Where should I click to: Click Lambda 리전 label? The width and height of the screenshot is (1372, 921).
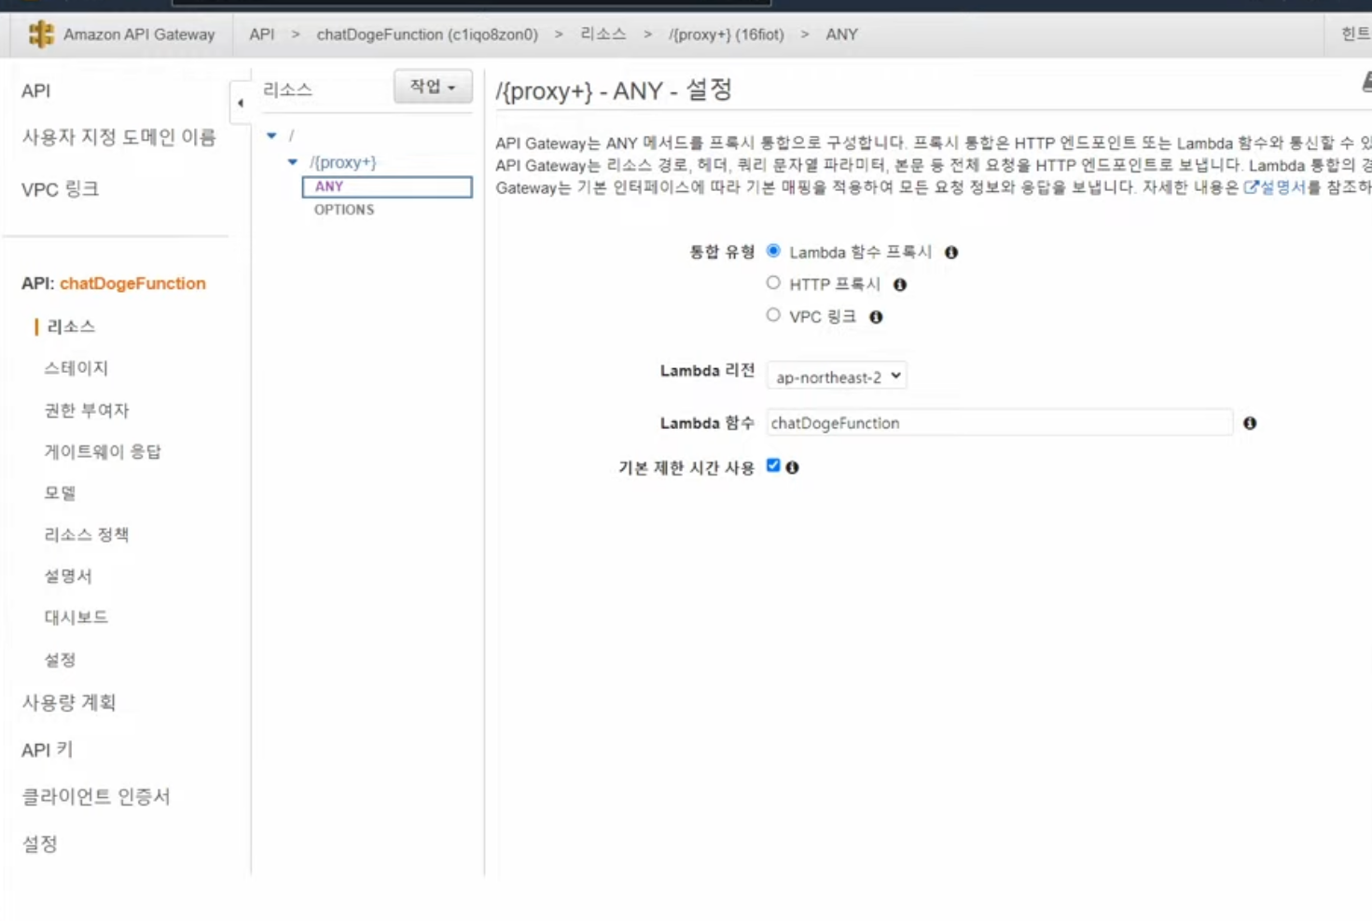coord(707,371)
